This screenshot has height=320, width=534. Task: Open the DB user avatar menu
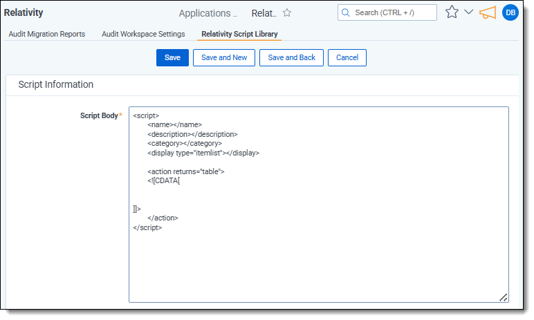pos(510,12)
